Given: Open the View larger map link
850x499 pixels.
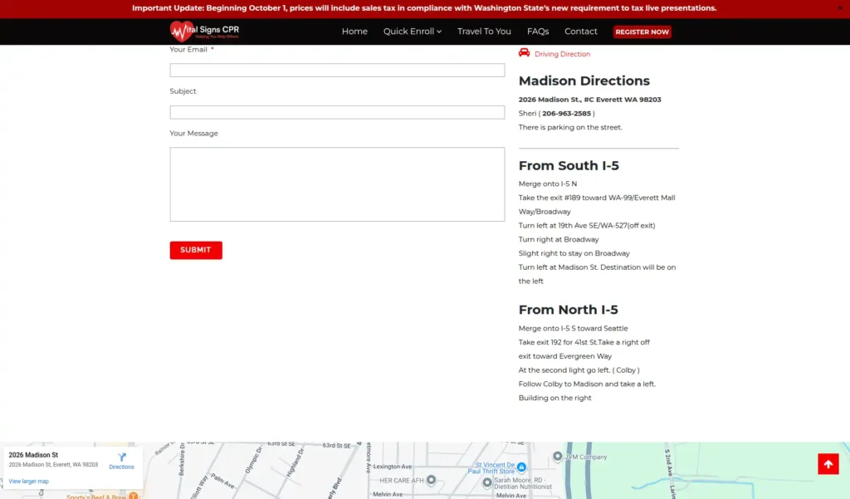Looking at the screenshot, I should point(29,482).
